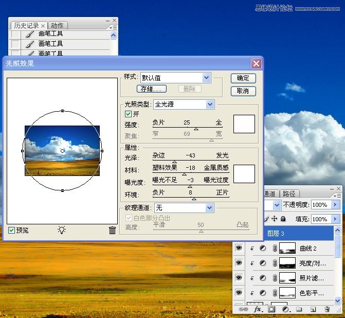Close the 光照效果 dialog
Image resolution: width=345 pixels, height=318 pixels.
(256, 63)
